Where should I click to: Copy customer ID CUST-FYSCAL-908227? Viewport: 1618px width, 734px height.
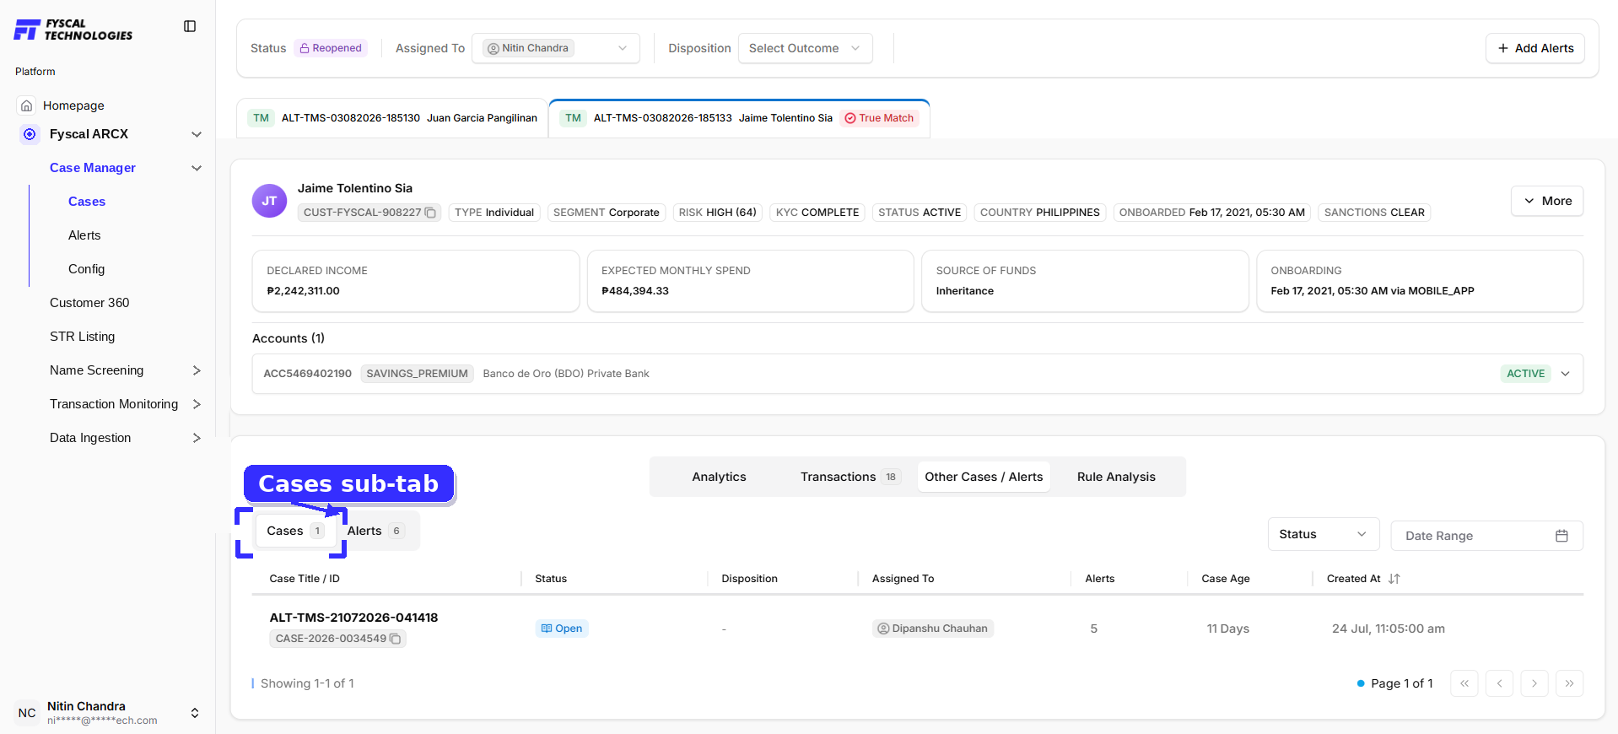point(430,213)
